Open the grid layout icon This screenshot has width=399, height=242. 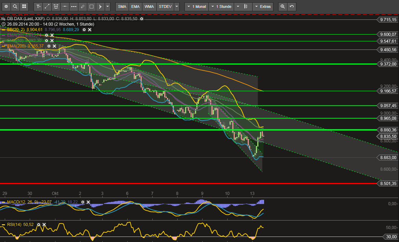pyautogui.click(x=24, y=6)
